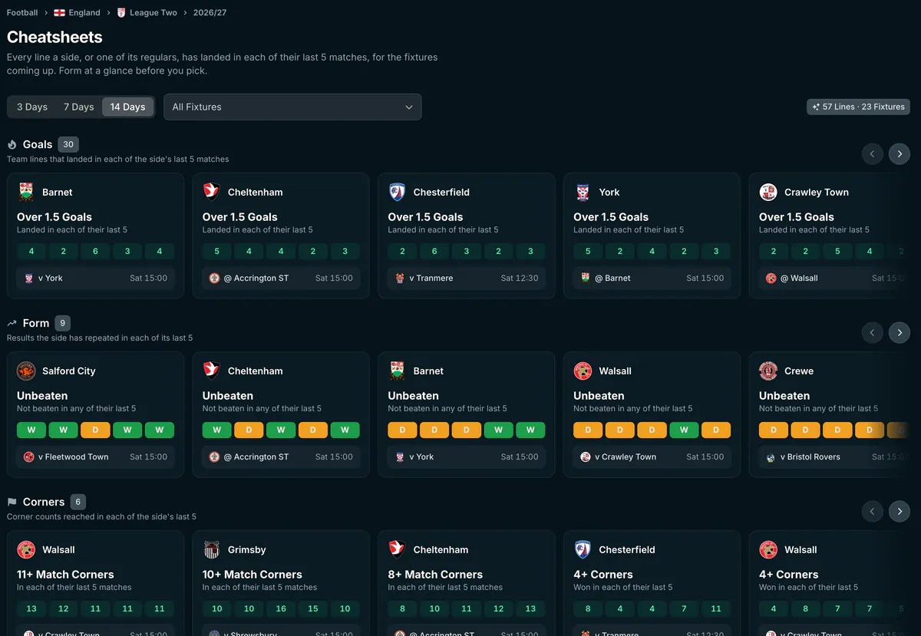921x636 pixels.
Task: Click the 'Sat 12:30' time on Chesterfield Goals card
Action: point(520,278)
